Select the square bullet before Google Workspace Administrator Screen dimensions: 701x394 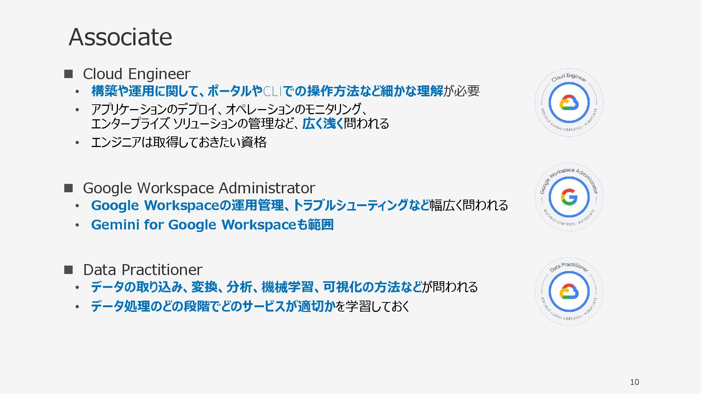[68, 188]
